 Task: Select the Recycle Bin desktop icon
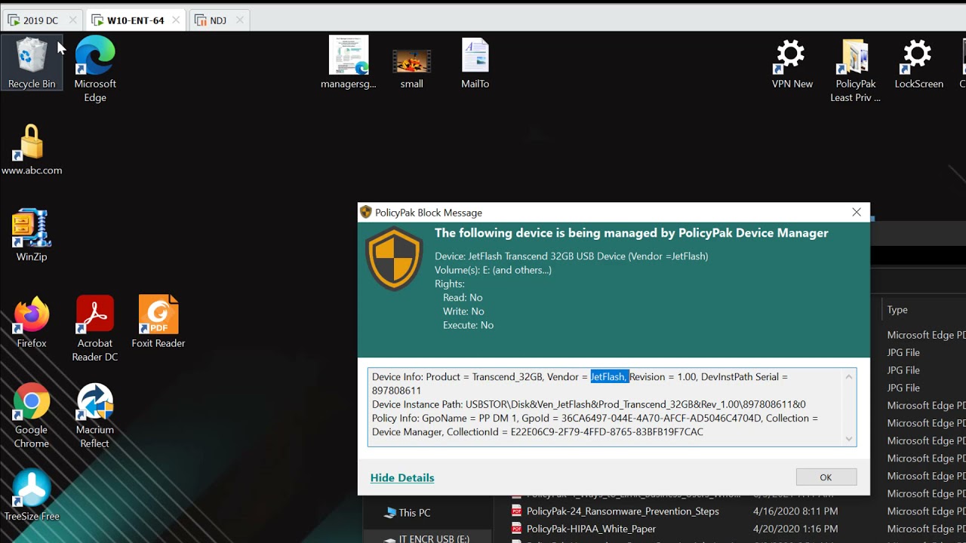tap(32, 63)
